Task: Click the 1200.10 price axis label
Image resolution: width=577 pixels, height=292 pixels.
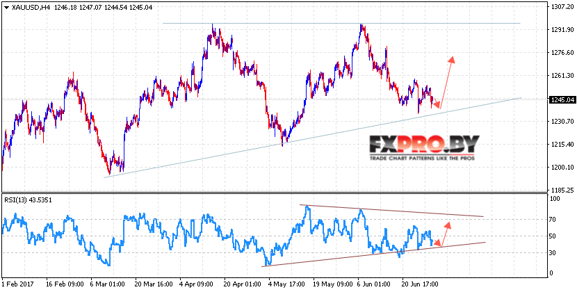Action: point(561,167)
